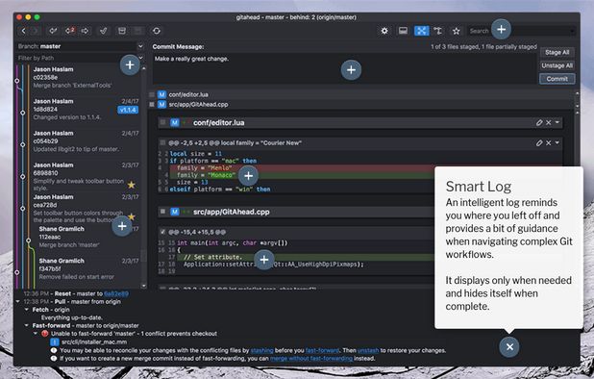Toggle checkbox on the Courier New hunk

162,143
